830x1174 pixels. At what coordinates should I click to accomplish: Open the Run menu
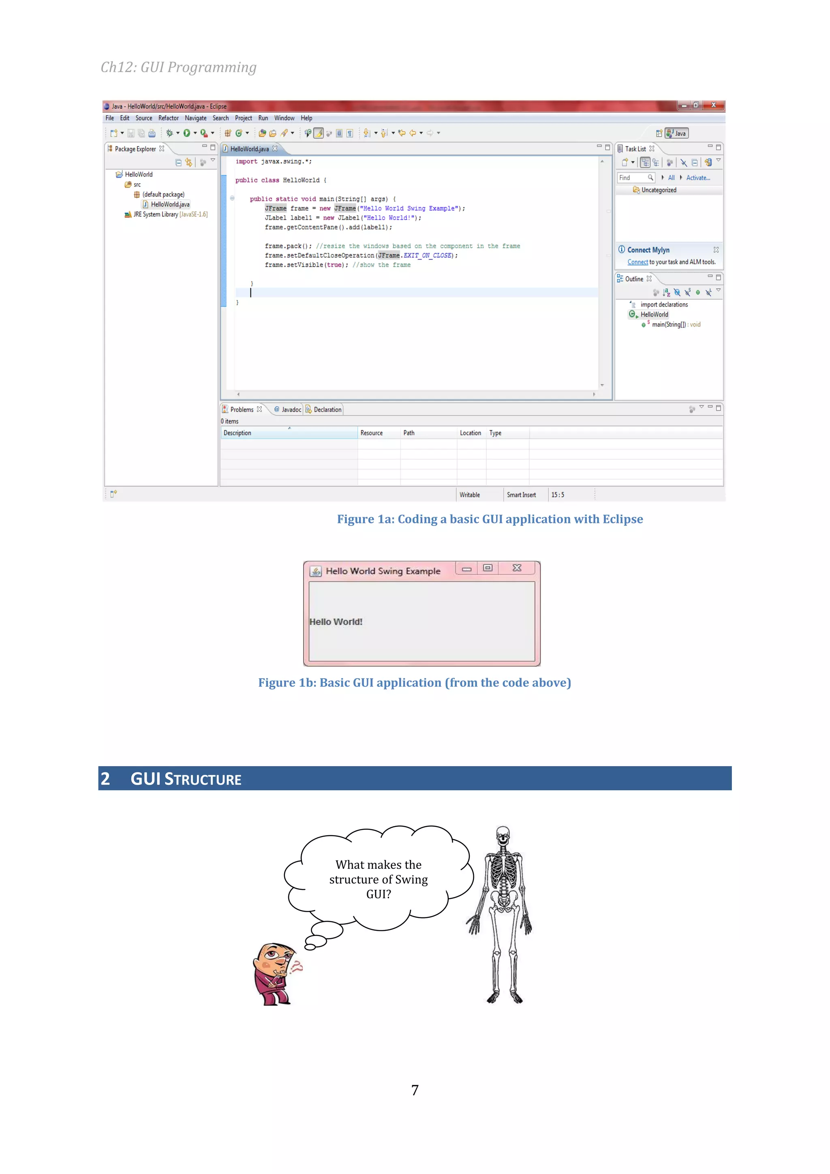pyautogui.click(x=263, y=118)
